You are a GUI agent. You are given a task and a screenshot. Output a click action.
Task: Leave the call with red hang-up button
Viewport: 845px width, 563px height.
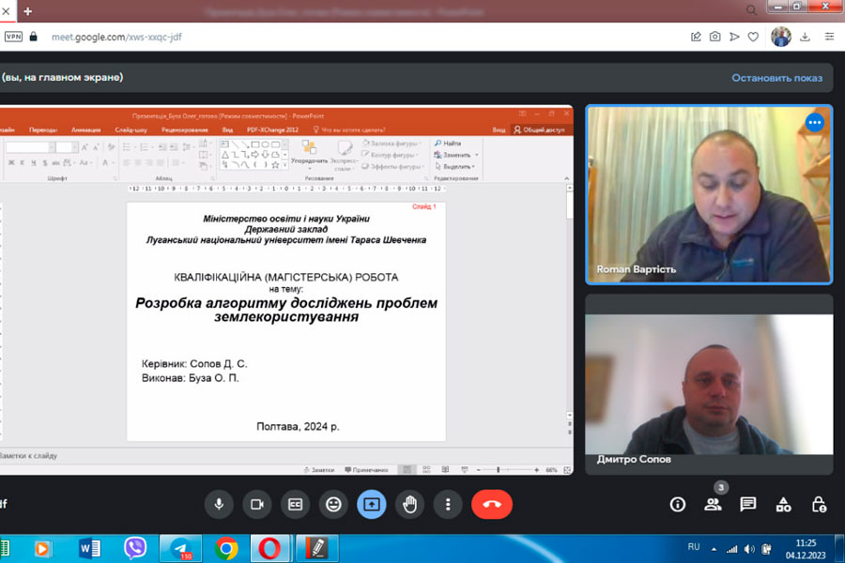click(492, 504)
